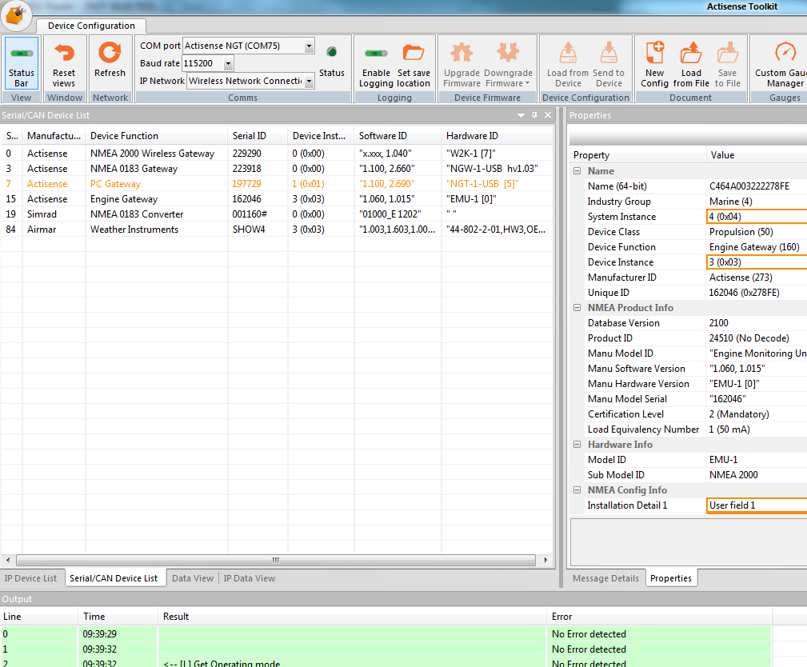Click Send to Device icon
Screen dimensions: 807x667
[609, 53]
